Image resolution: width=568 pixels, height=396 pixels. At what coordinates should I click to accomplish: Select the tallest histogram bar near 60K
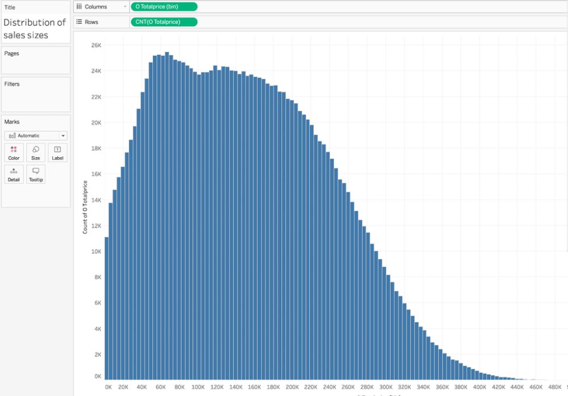[167, 216]
